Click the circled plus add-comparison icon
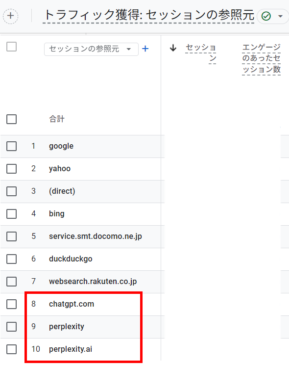The height and width of the screenshot is (365, 289). 10,16
